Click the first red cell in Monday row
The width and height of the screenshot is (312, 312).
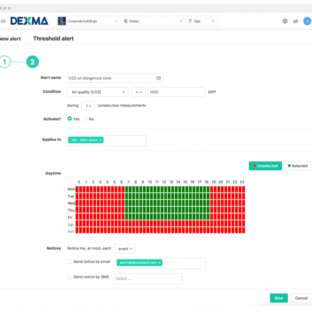click(x=77, y=189)
